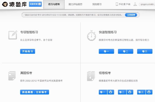This screenshot has height=102, width=155.
Task: Select 卷二 under 组卷模考
Action: click(x=122, y=92)
